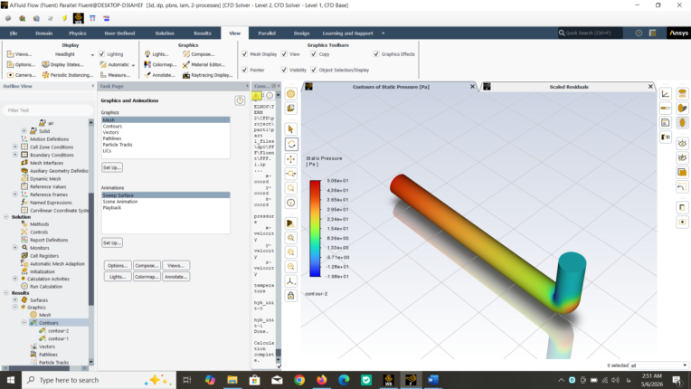Click the Measure tool in Display group
Viewport: 691px width, 389px height.
(115, 75)
